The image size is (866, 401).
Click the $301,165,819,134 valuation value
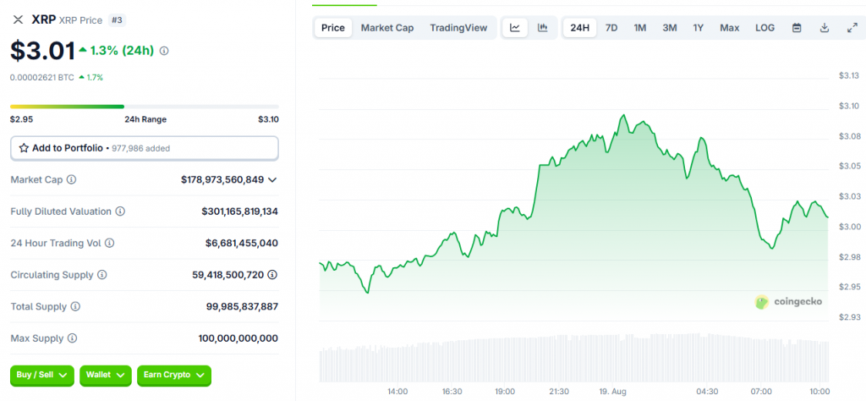239,211
